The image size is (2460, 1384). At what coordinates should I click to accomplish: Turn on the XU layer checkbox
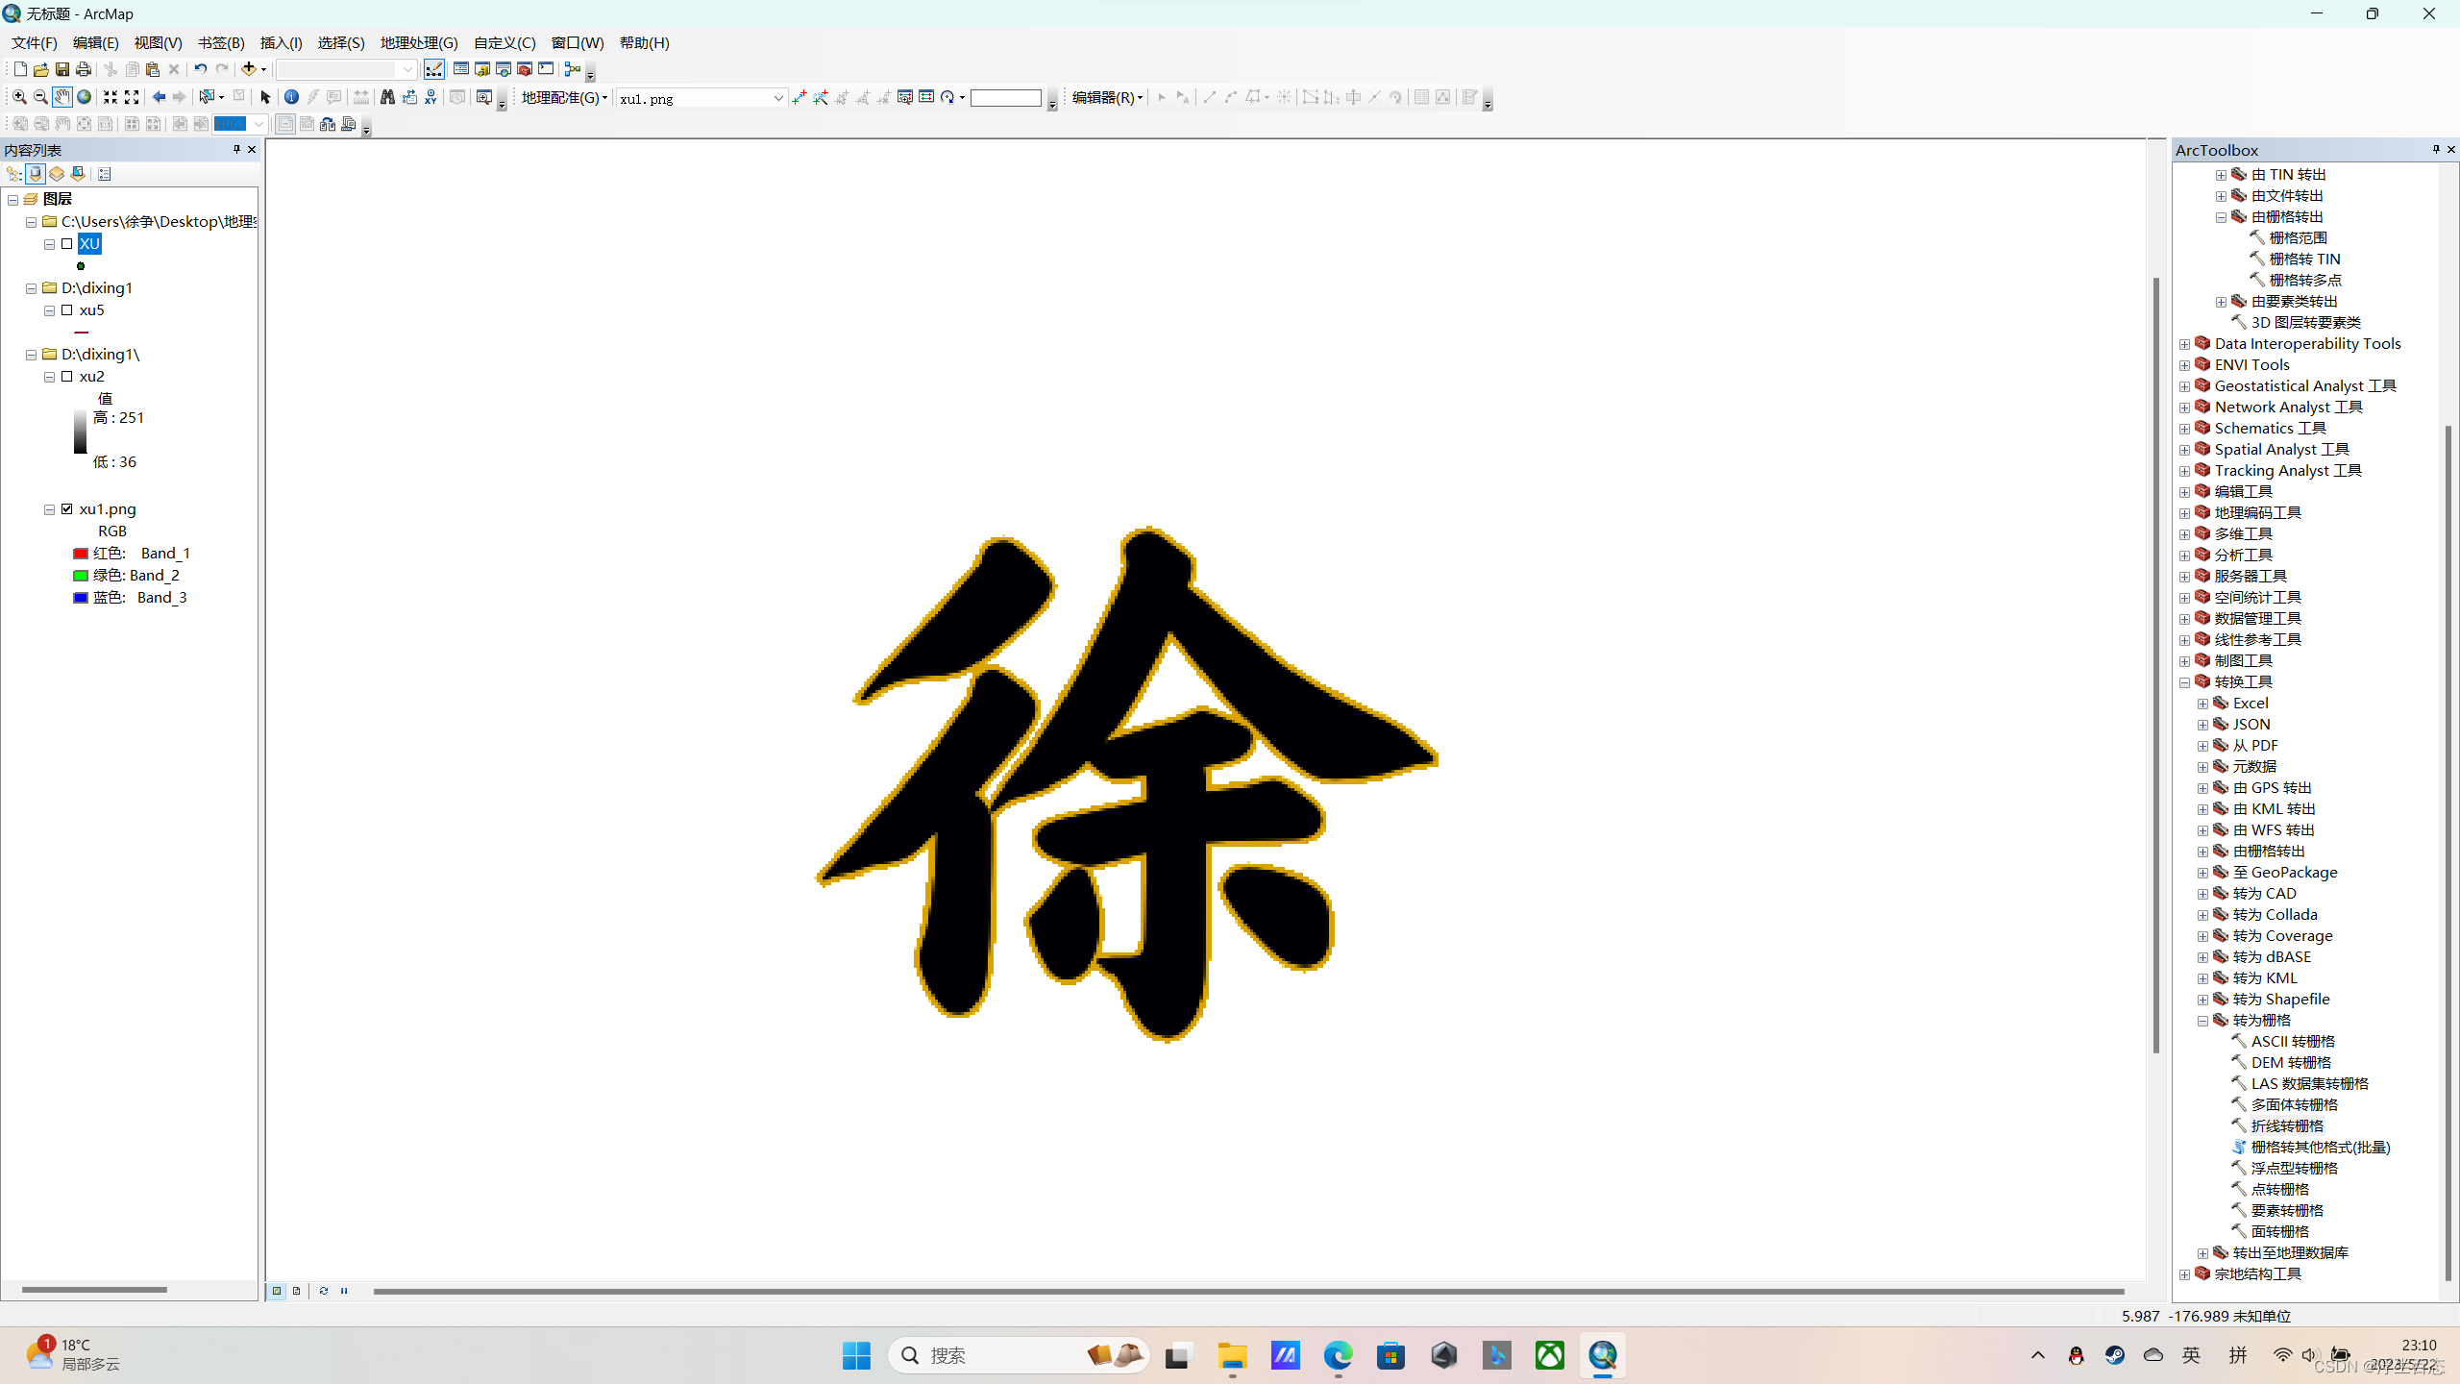point(67,244)
